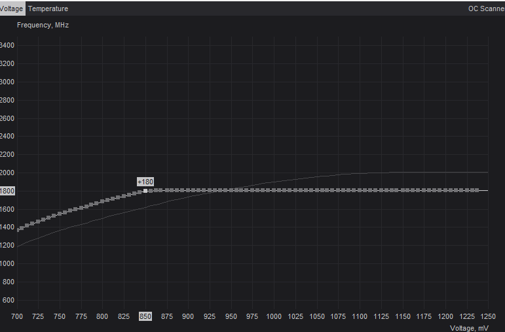505x332 pixels.
Task: Select the first curve point at 700 mV
Action: [x=18, y=230]
